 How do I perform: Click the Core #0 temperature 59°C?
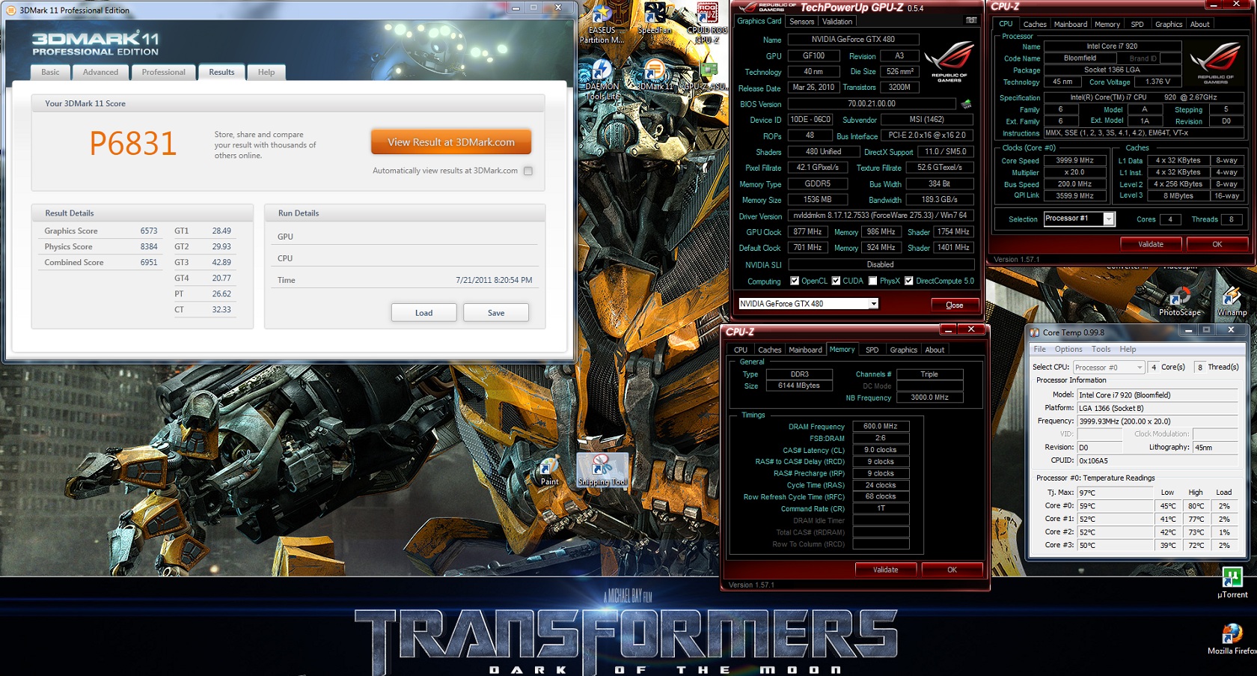click(1114, 506)
